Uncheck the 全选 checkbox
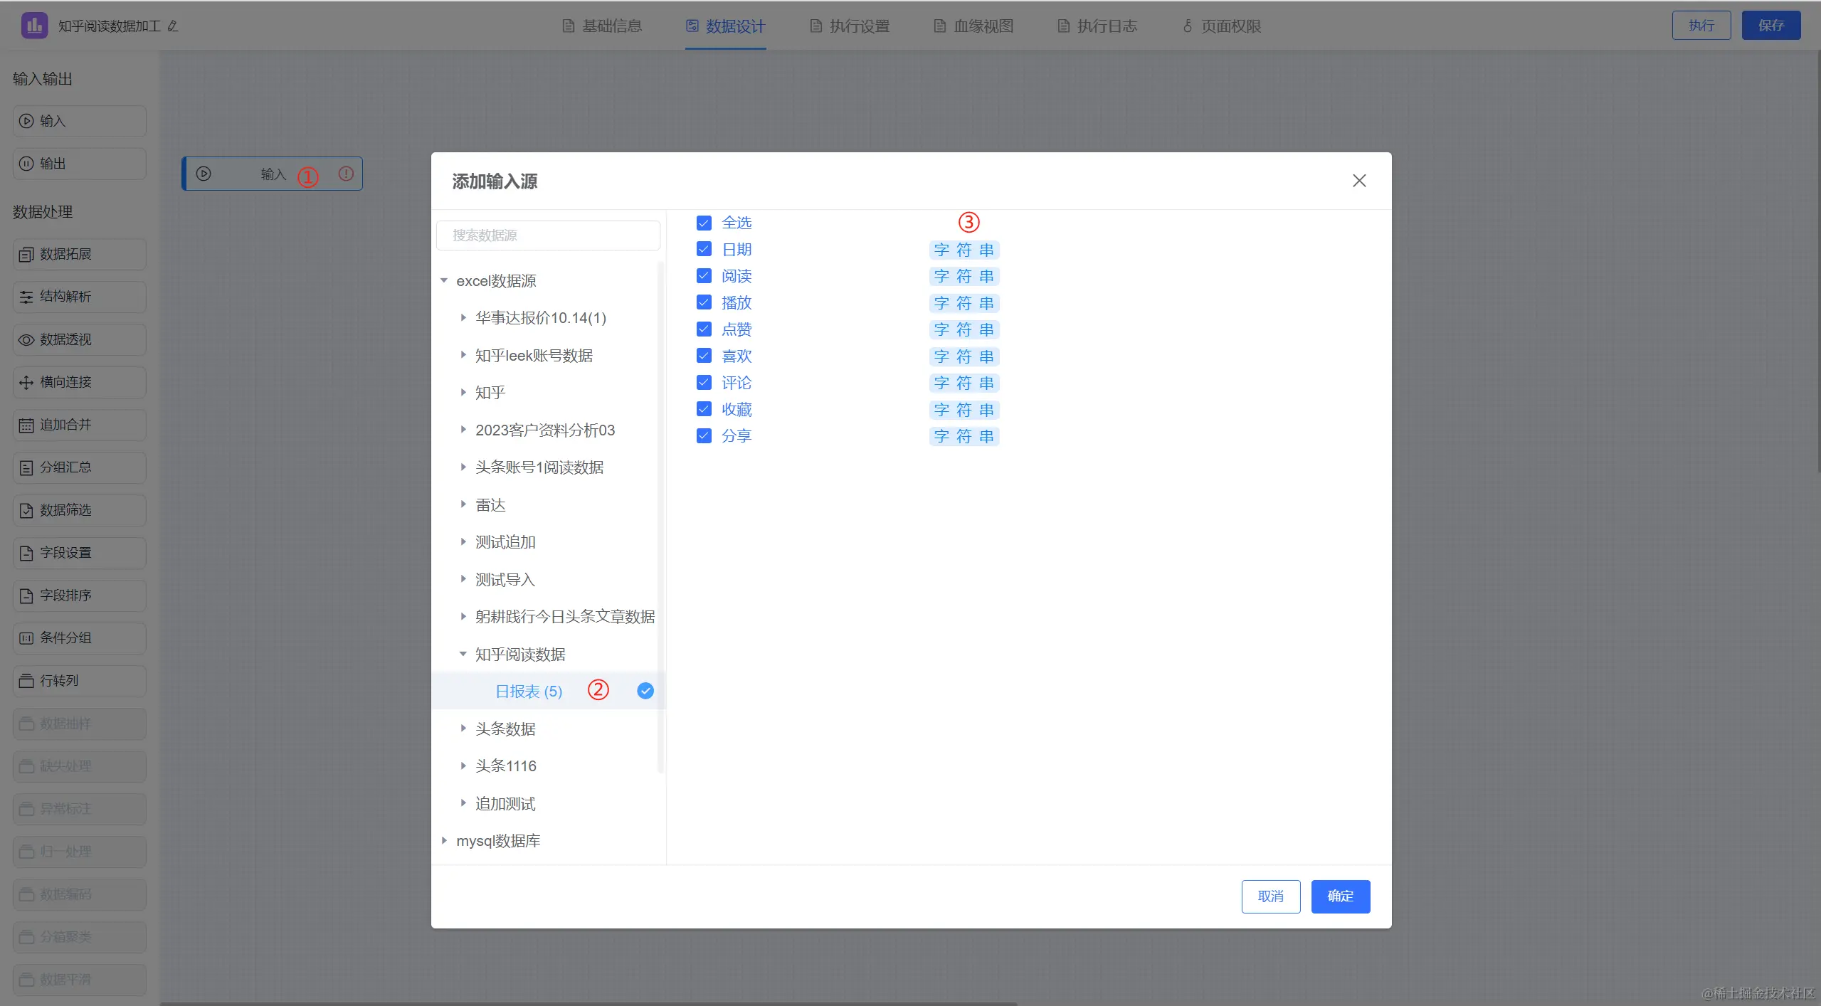Image resolution: width=1821 pixels, height=1006 pixels. [x=704, y=223]
